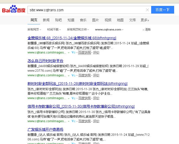Switch to the 视频 tab
Screen dimensions: 179x144
coord(108,20)
